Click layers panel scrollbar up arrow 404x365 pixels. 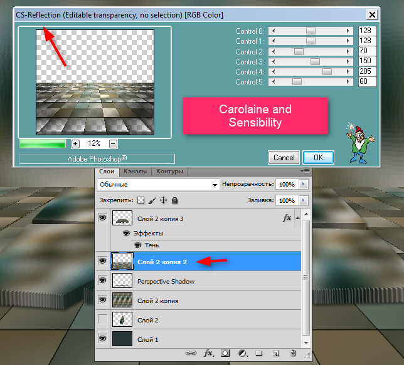[x=306, y=214]
